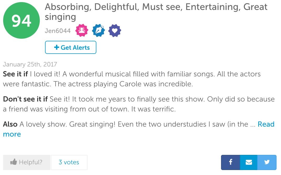Expand the review with Read more
Viewport: 281px width, 175px height.
coord(266,124)
